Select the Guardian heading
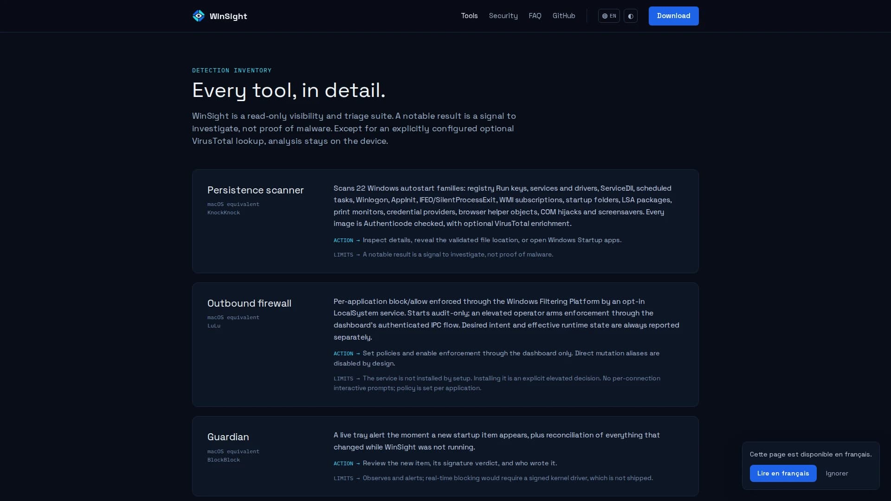The width and height of the screenshot is (891, 501). [x=228, y=437]
